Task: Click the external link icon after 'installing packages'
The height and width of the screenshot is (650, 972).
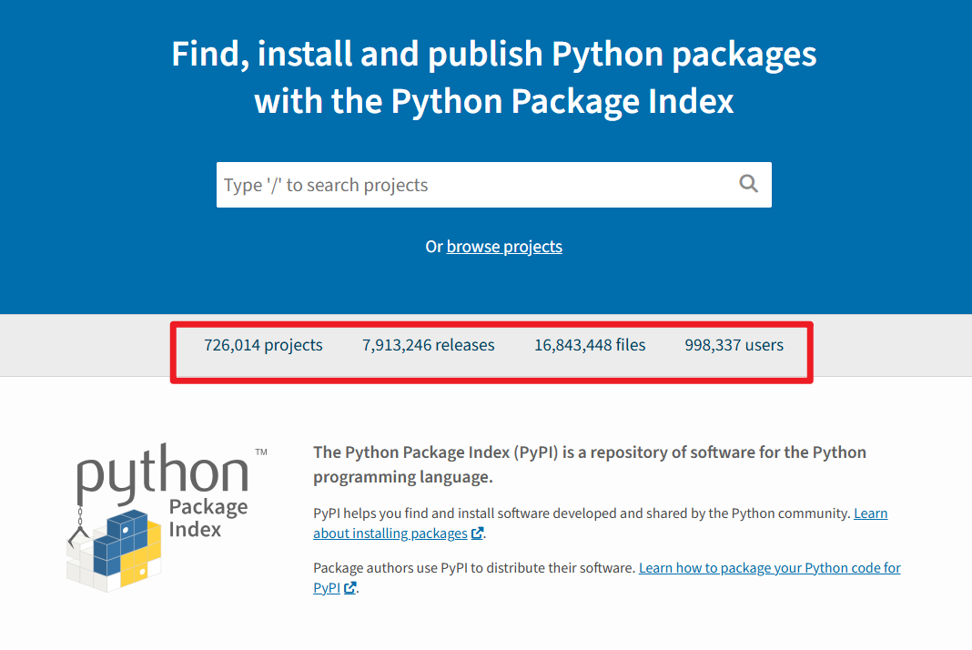Action: [477, 533]
